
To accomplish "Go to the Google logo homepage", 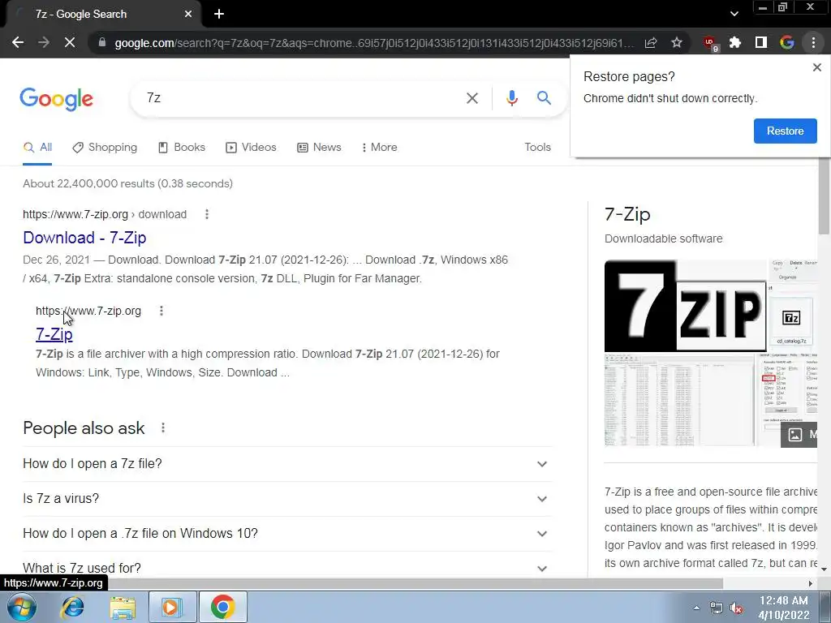I will (x=56, y=99).
